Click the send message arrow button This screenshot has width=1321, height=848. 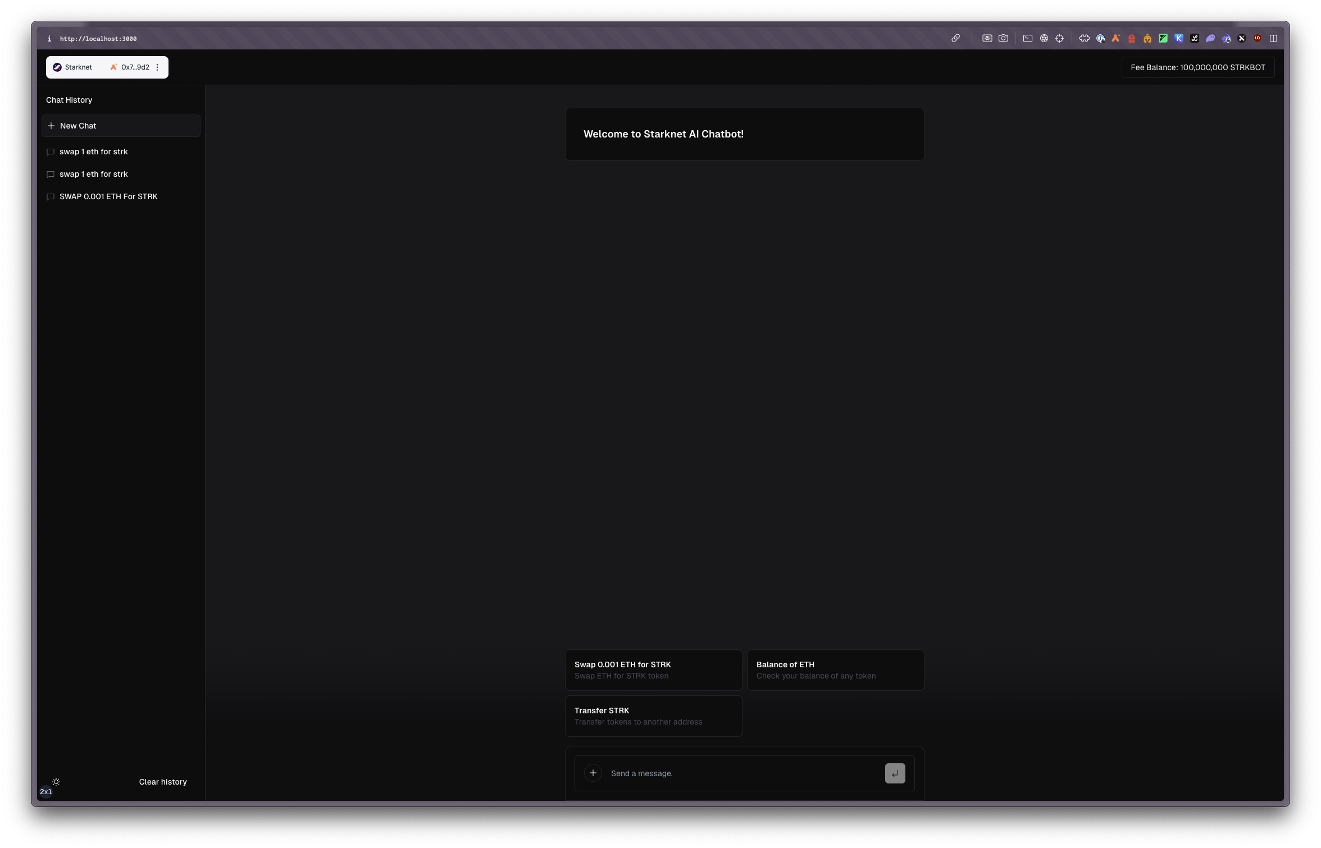895,773
